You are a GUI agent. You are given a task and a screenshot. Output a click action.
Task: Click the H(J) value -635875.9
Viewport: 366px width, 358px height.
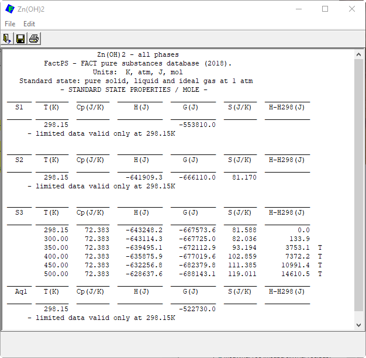[144, 256]
